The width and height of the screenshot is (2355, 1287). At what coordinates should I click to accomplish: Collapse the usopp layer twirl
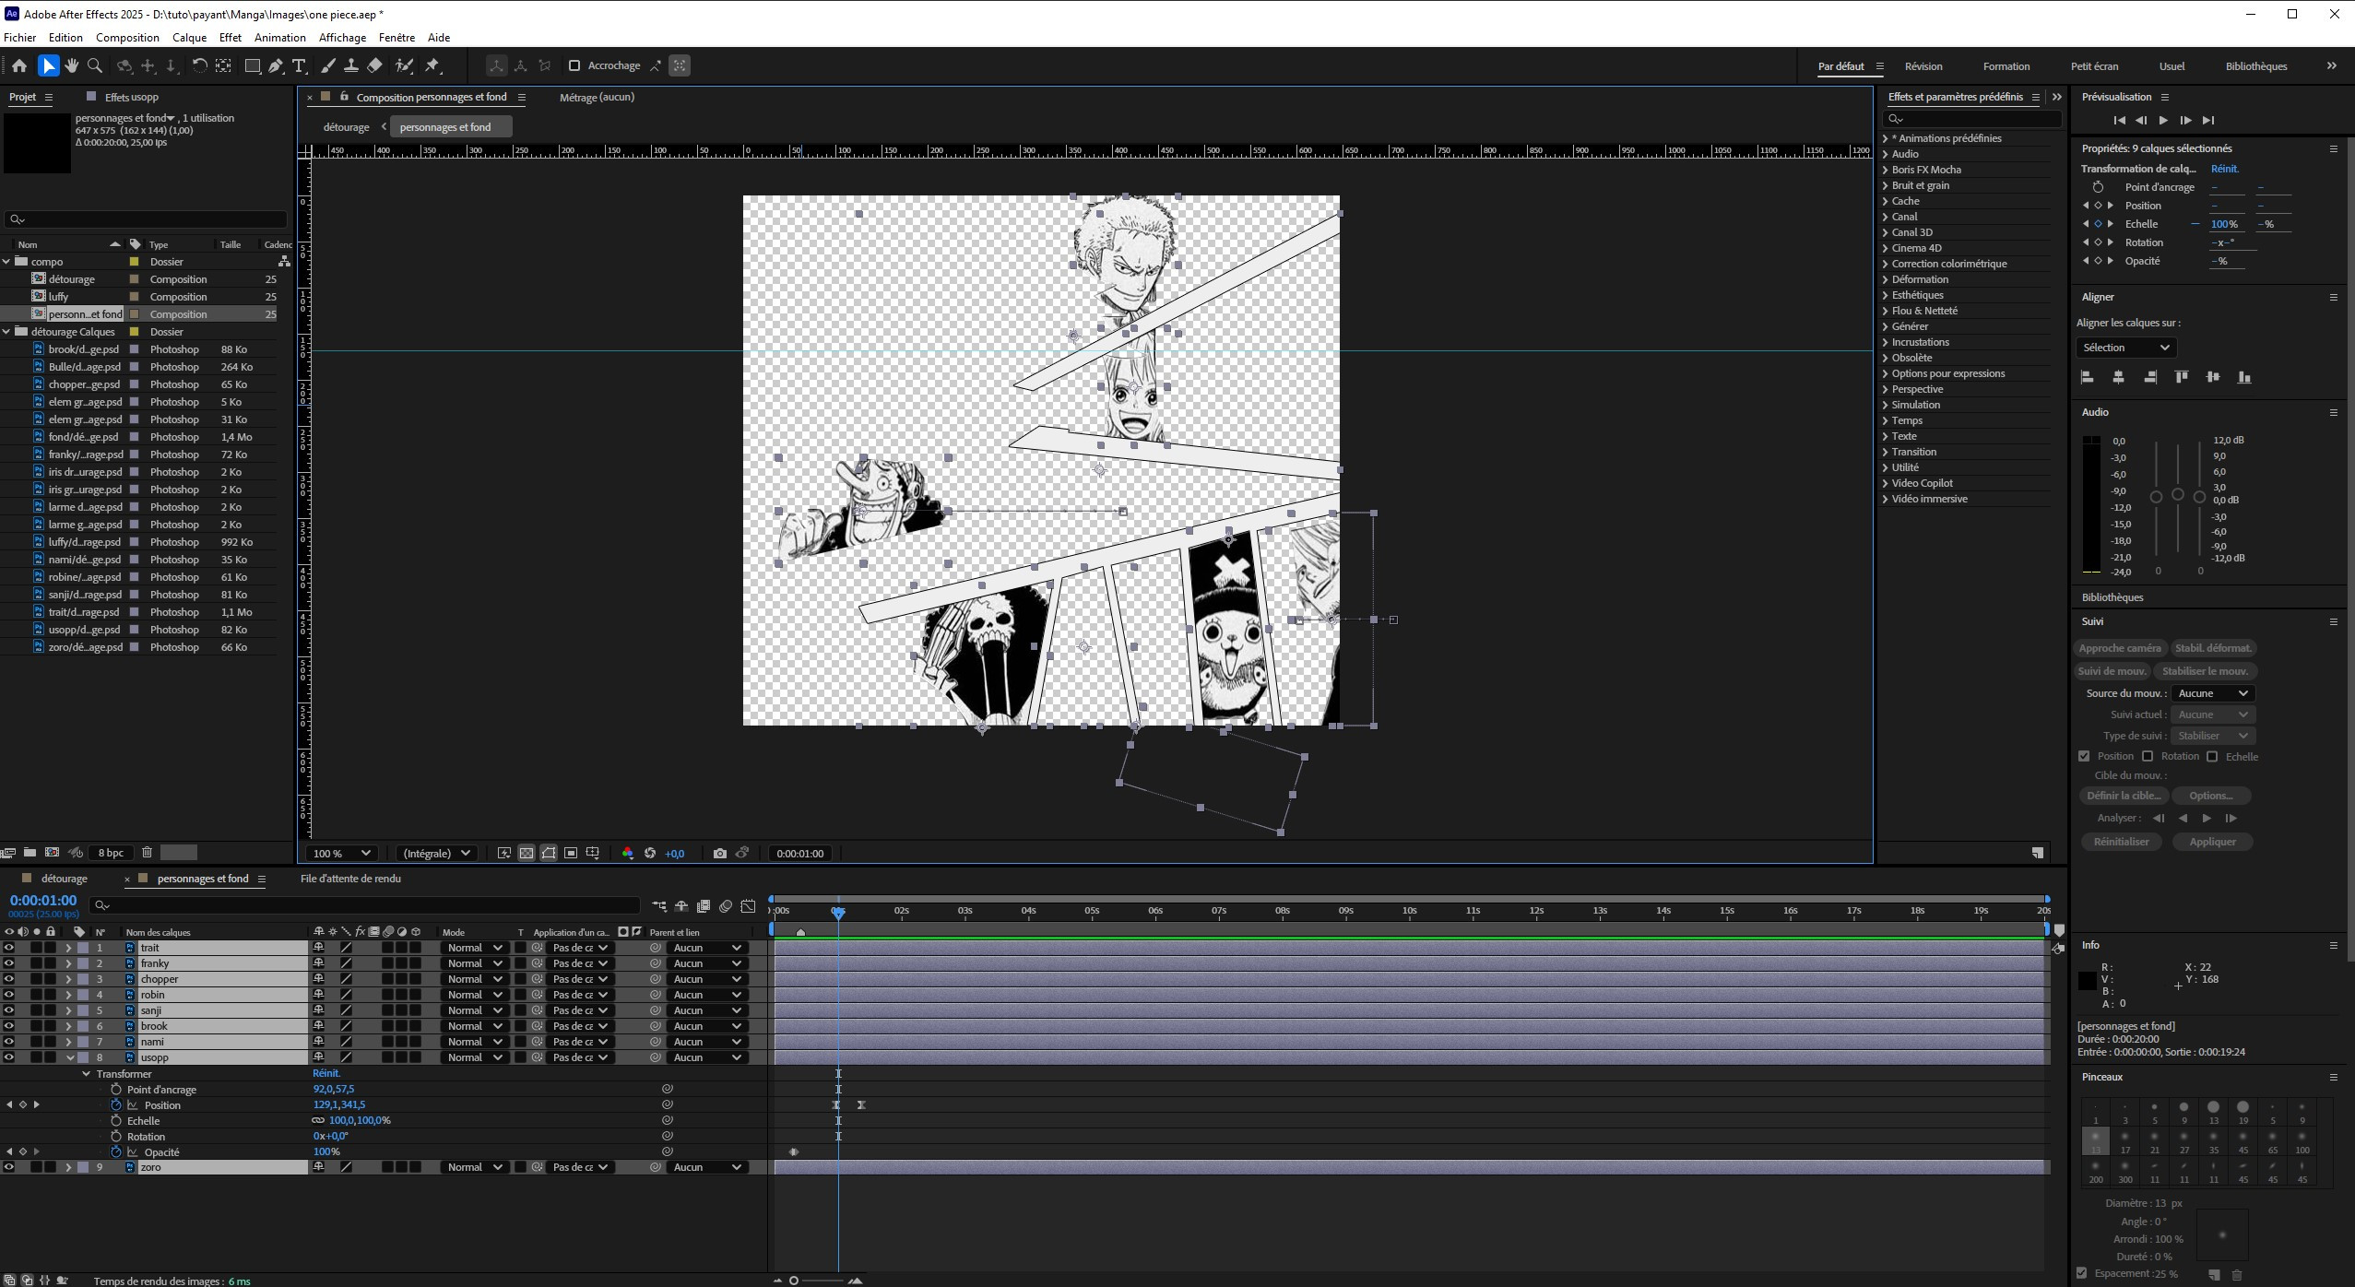coord(69,1057)
